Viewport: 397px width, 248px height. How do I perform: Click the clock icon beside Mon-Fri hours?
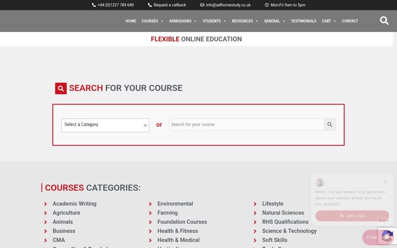click(267, 5)
